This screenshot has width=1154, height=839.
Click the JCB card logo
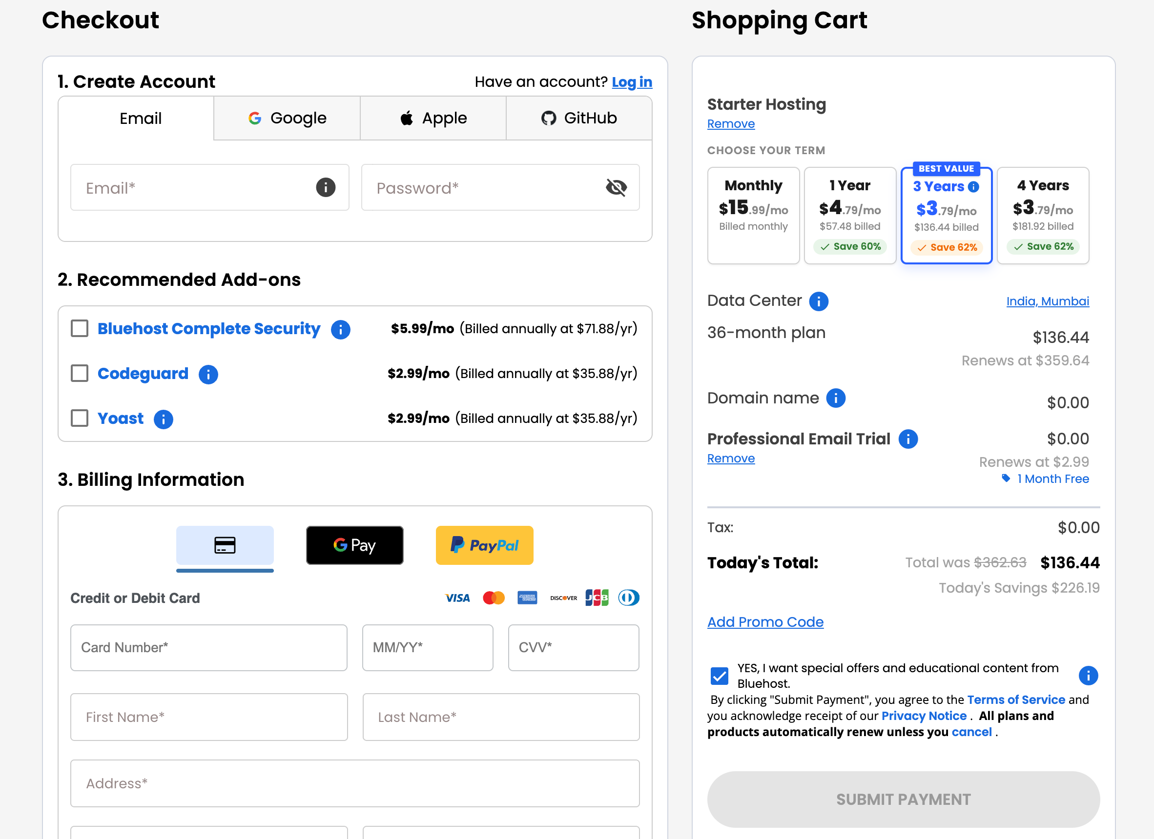click(597, 598)
